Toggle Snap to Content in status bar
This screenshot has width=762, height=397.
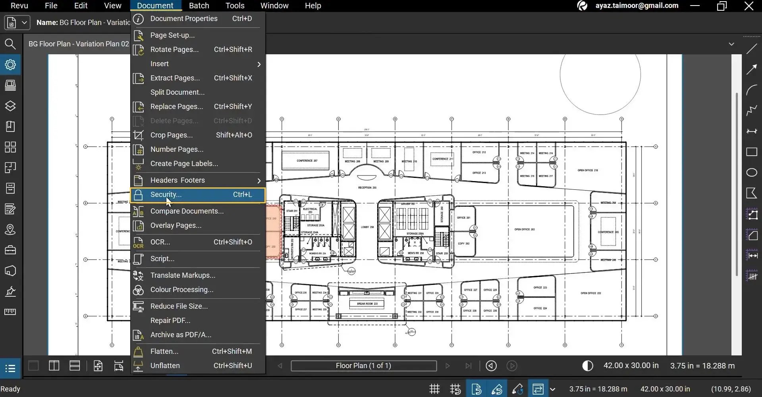pos(476,389)
